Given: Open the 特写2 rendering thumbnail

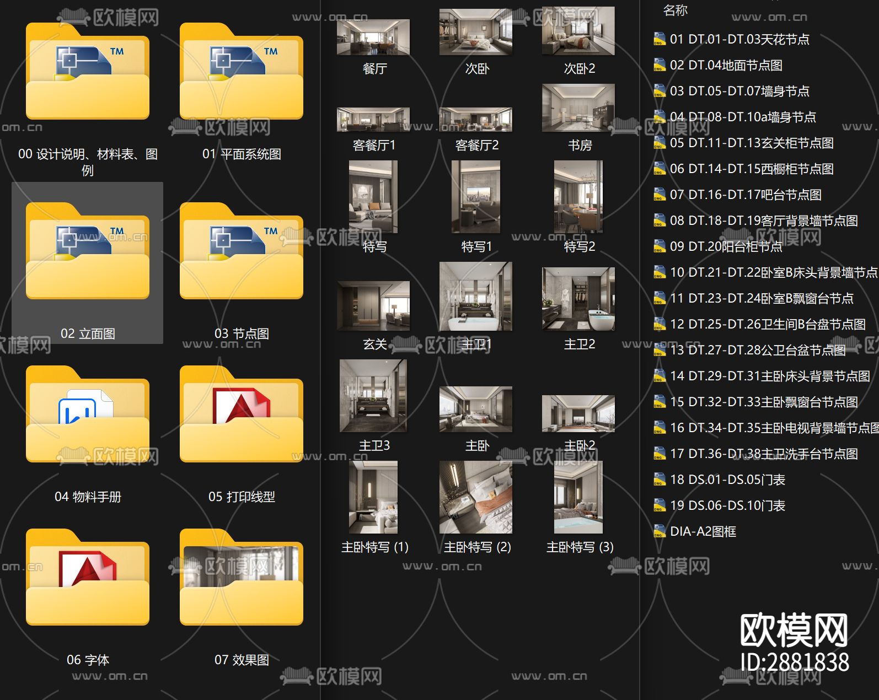Looking at the screenshot, I should [x=578, y=197].
